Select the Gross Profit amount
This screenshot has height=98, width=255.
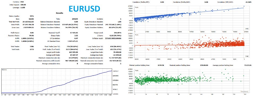[28, 25]
